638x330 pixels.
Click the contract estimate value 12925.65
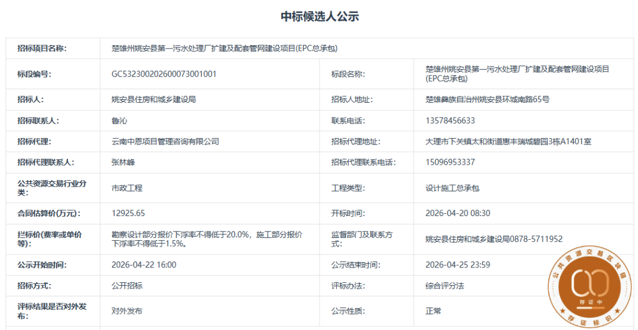point(128,213)
